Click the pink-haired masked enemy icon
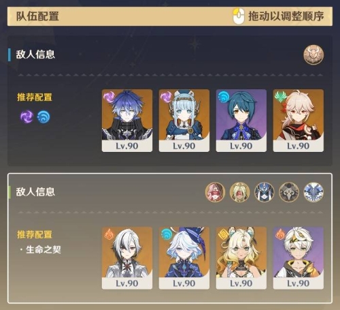The height and width of the screenshot is (310, 340). (x=215, y=192)
